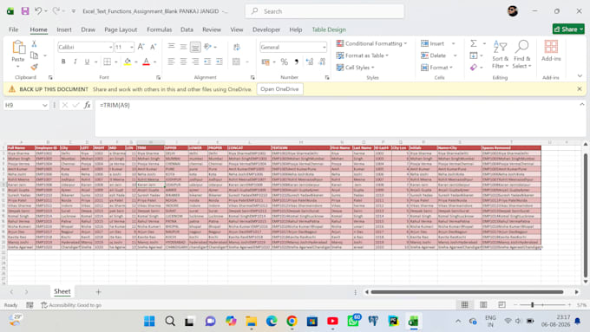
Task: Switch to the Page Layout tab
Action: pos(121,29)
